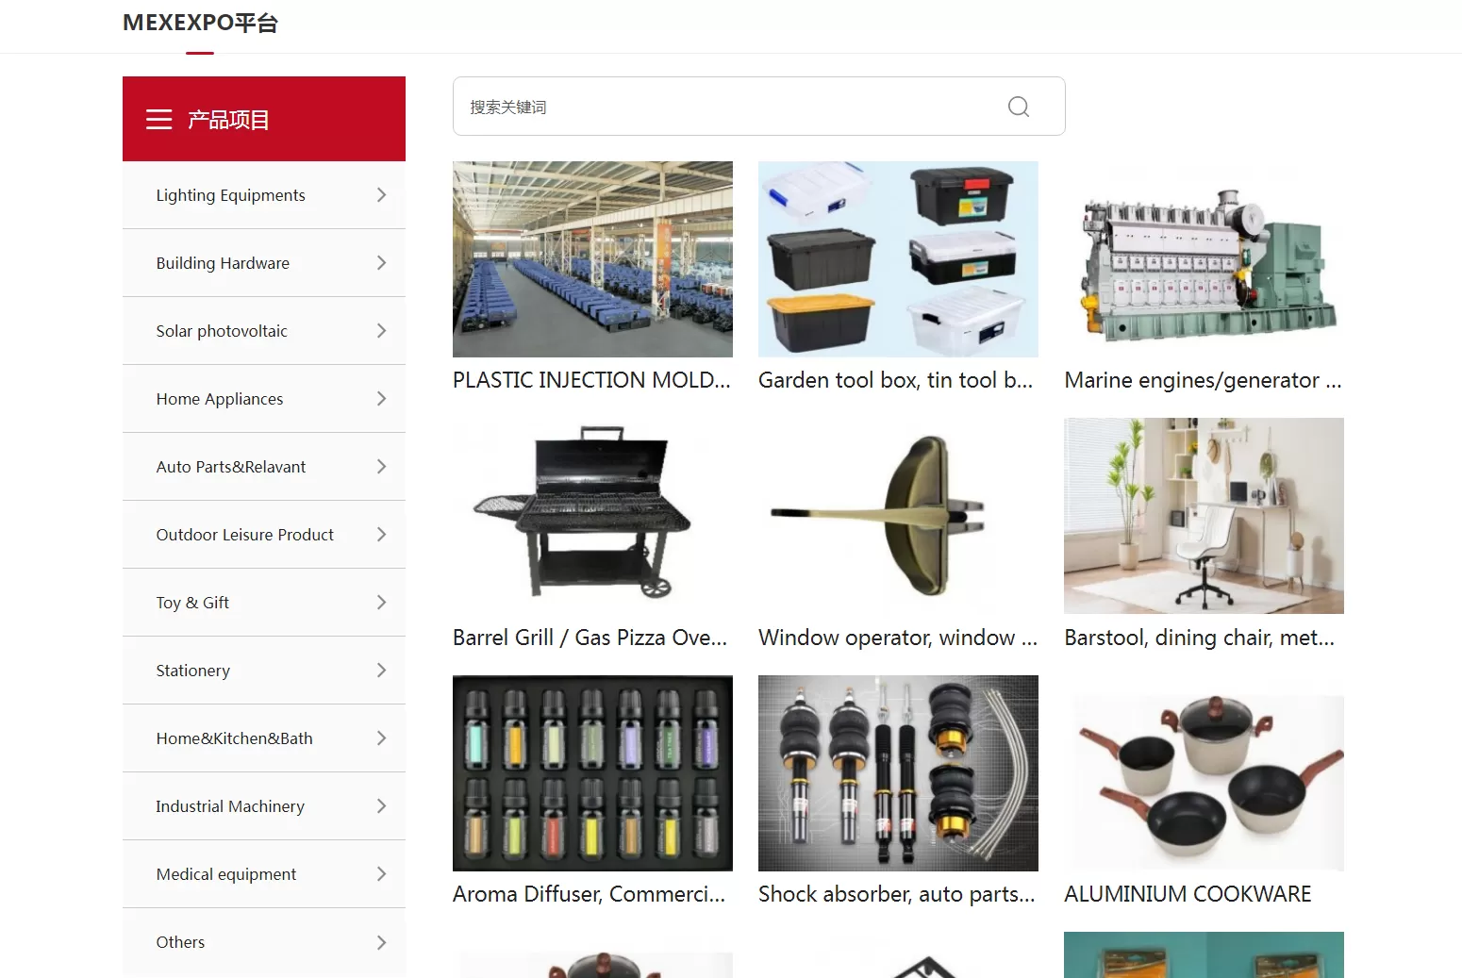Expand the Auto Parts&Relavant chevron
The width and height of the screenshot is (1462, 978).
click(x=381, y=467)
